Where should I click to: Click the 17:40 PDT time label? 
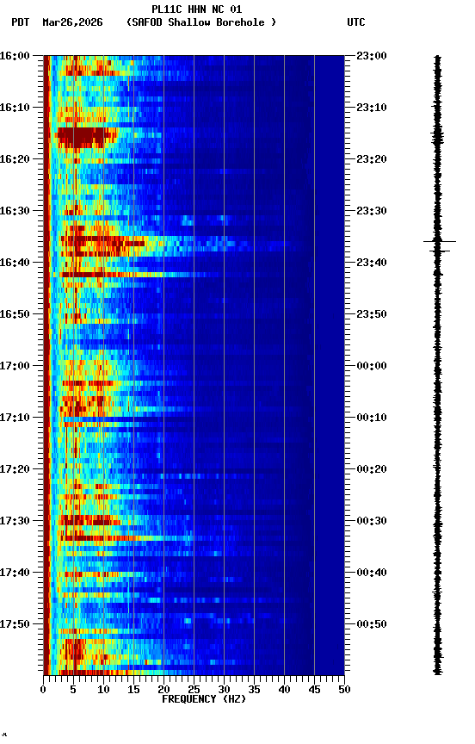15,573
